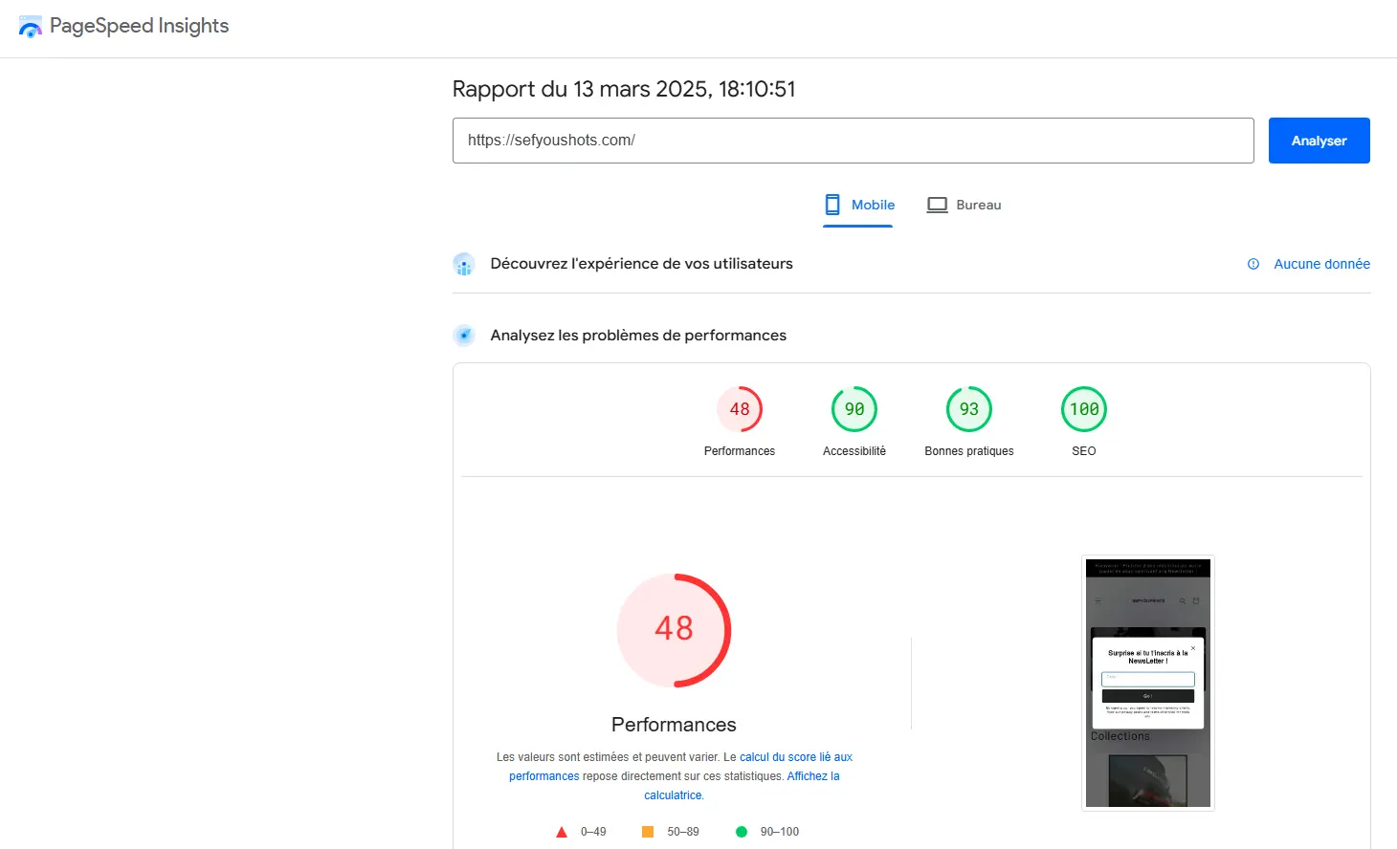The image size is (1397, 849).
Task: Click the Bonnes pratiques score 93 gauge
Action: pos(969,409)
